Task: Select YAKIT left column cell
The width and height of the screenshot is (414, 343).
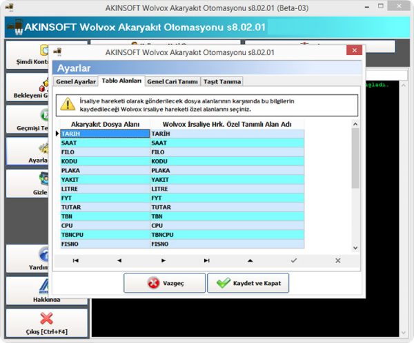Action: point(105,180)
